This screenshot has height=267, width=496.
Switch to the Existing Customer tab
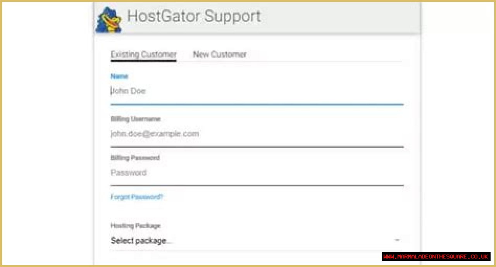tap(143, 54)
